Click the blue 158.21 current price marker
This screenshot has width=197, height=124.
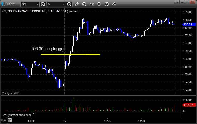(189, 24)
